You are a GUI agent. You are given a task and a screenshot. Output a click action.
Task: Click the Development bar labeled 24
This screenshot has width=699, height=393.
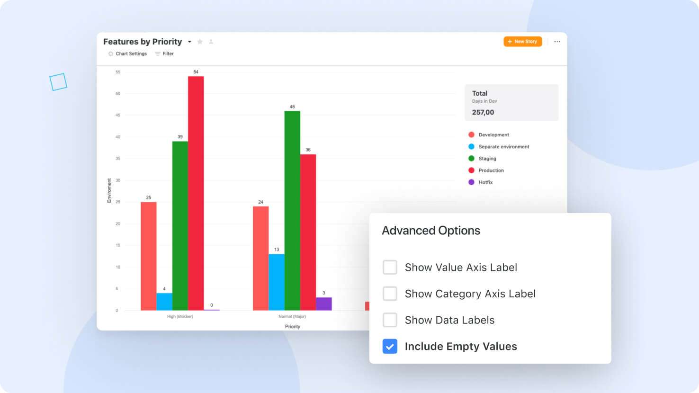[260, 259]
